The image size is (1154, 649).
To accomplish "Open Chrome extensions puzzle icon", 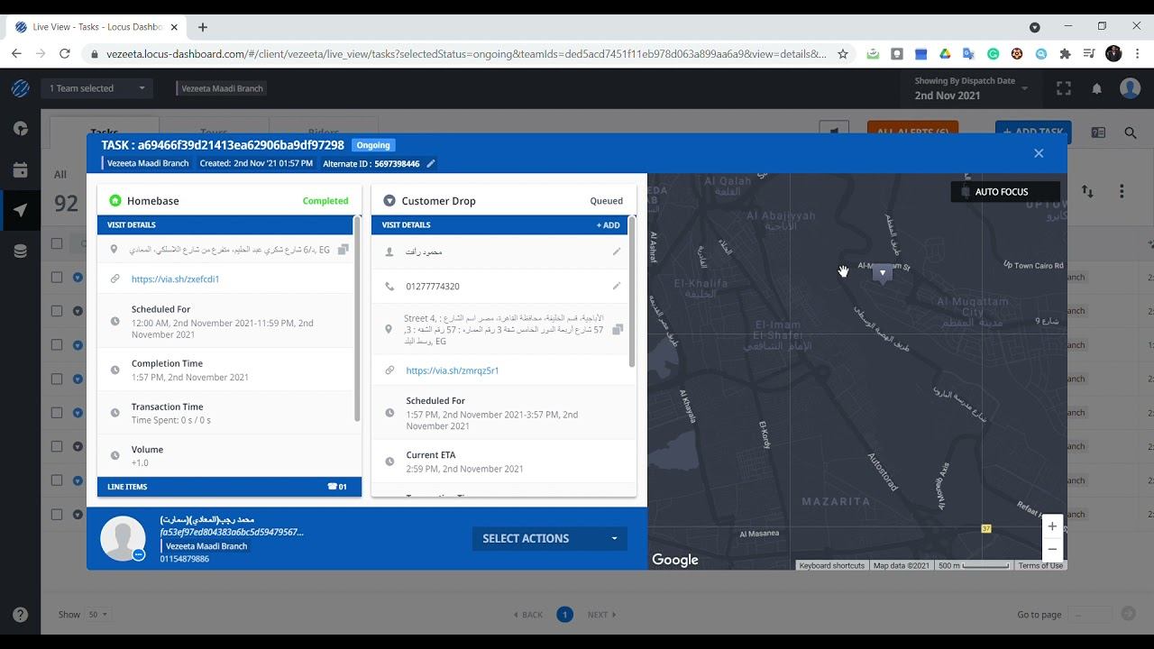I will point(1066,54).
